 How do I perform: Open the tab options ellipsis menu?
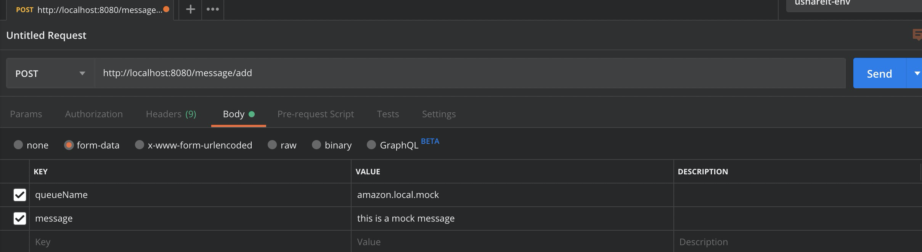click(212, 9)
